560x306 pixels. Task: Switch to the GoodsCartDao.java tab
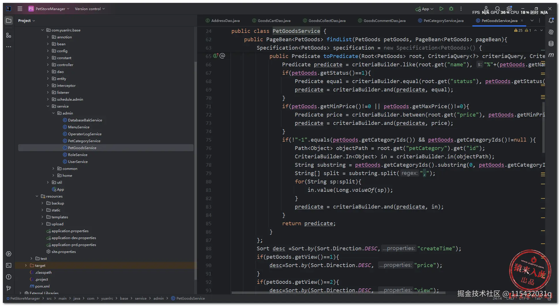(271, 20)
